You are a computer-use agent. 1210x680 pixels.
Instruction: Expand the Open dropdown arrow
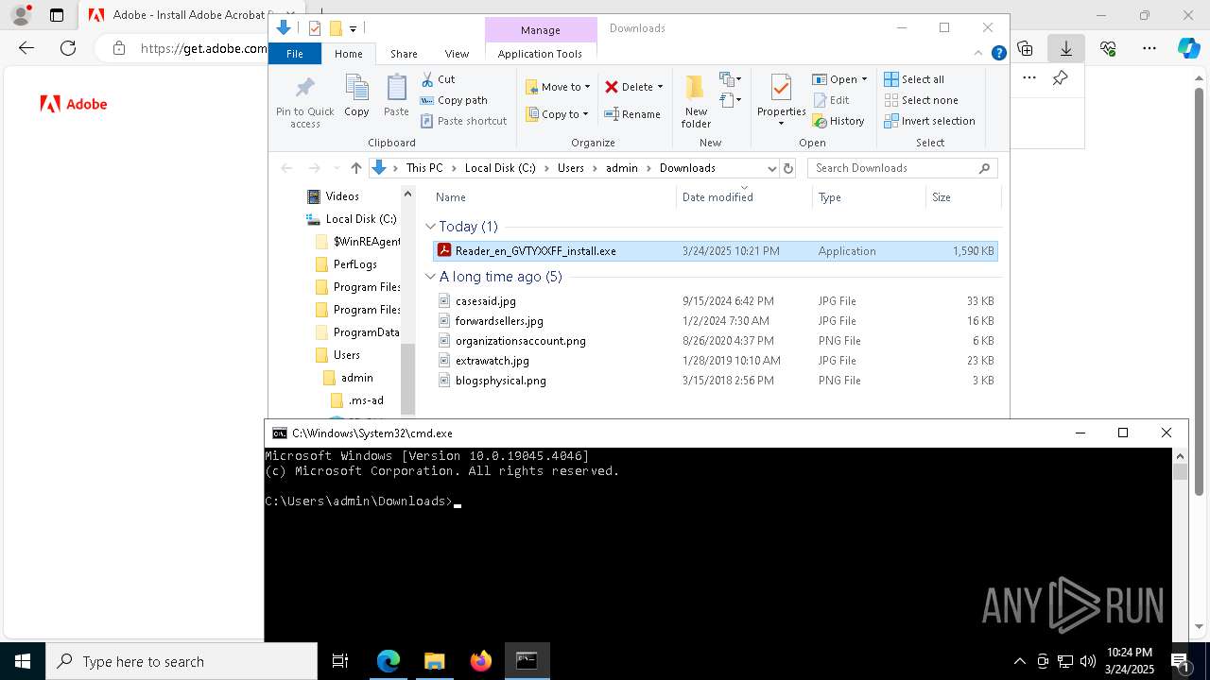point(864,79)
